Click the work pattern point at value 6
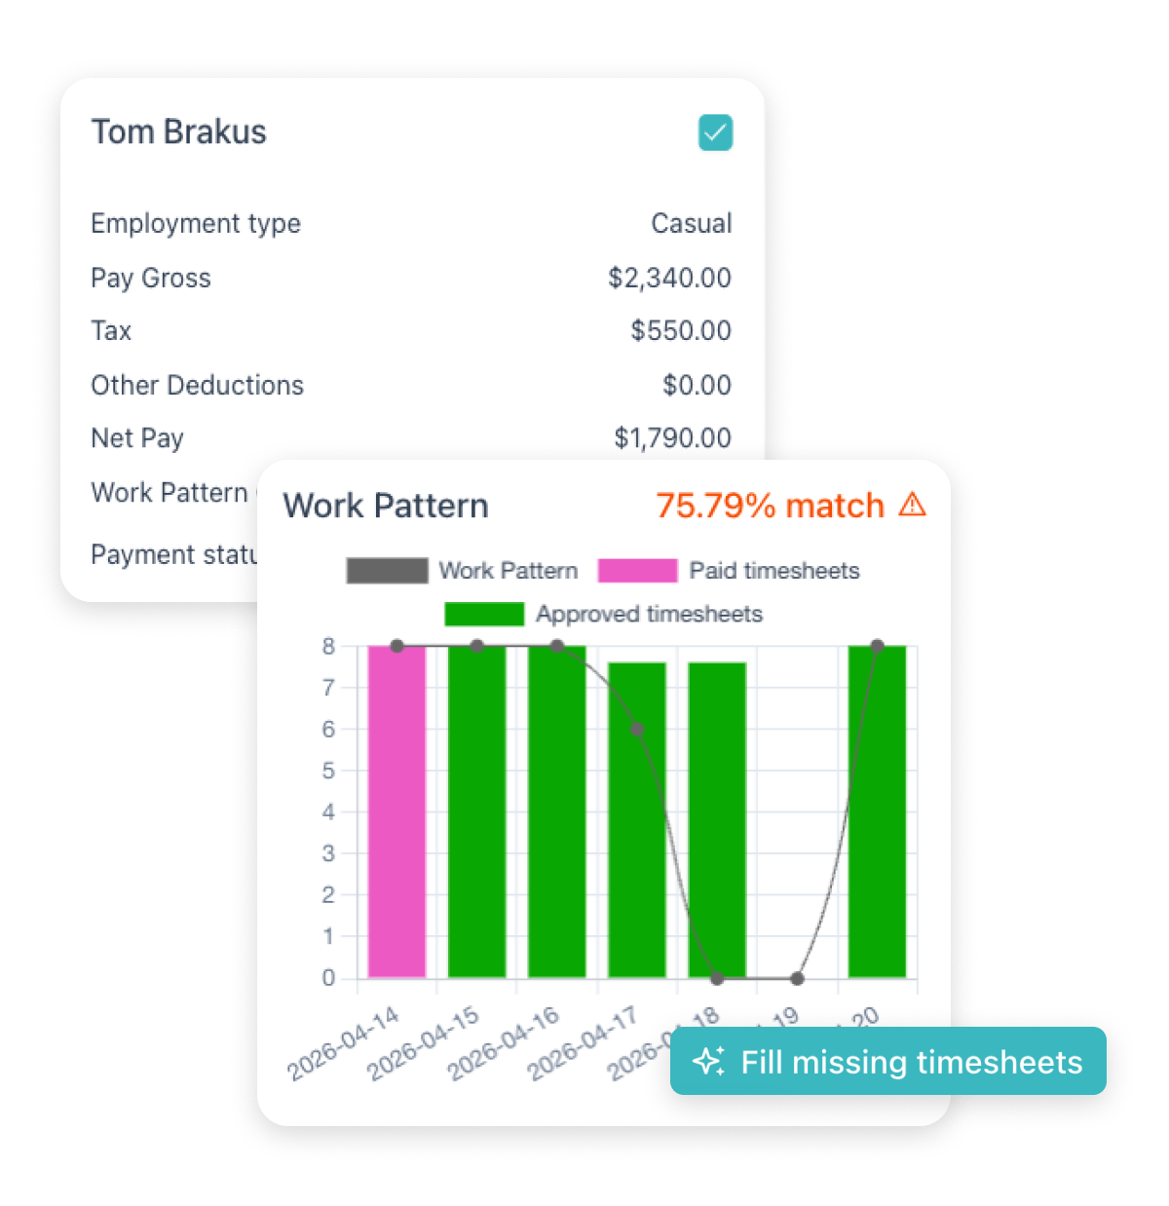The width and height of the screenshot is (1169, 1206). 637,729
